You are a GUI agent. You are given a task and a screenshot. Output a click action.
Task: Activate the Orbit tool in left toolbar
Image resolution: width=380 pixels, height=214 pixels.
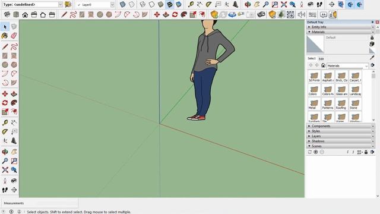point(5,152)
